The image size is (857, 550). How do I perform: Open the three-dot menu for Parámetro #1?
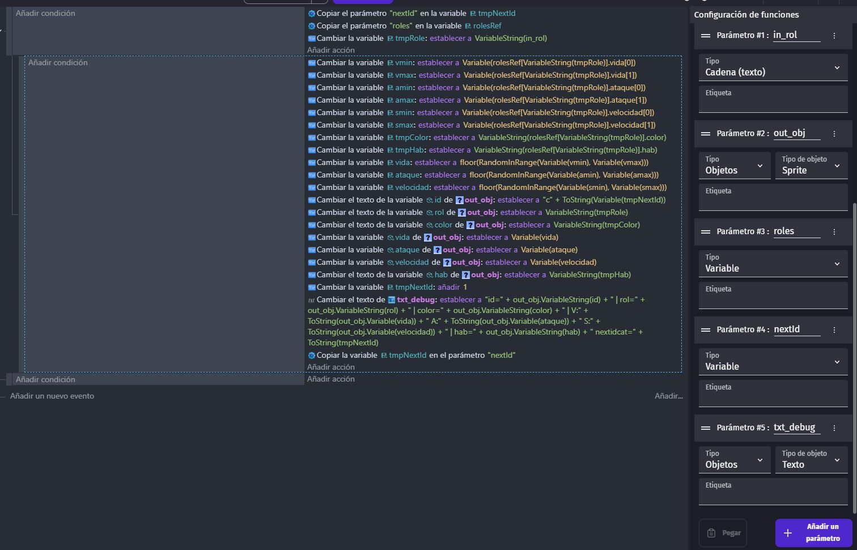(x=834, y=35)
